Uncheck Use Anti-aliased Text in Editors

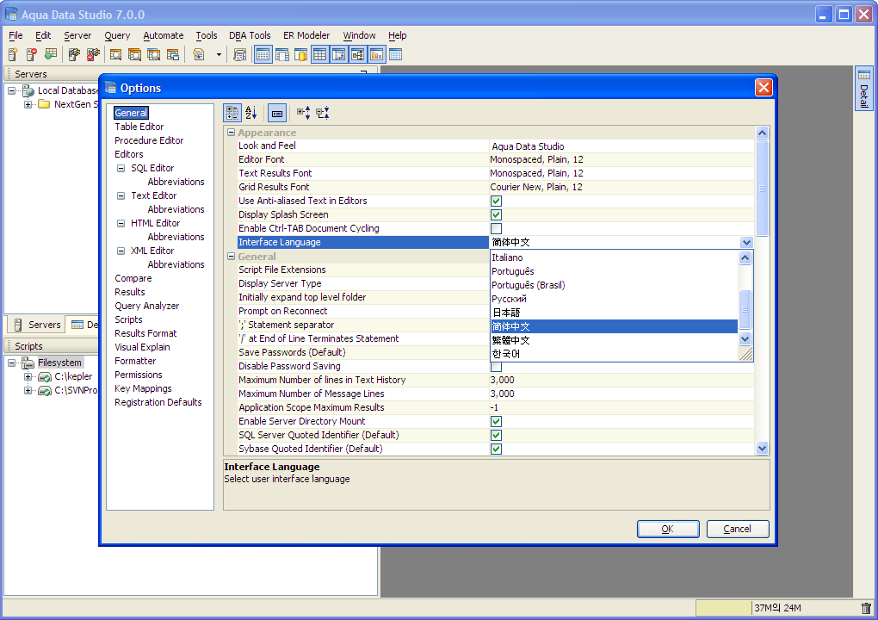click(496, 201)
